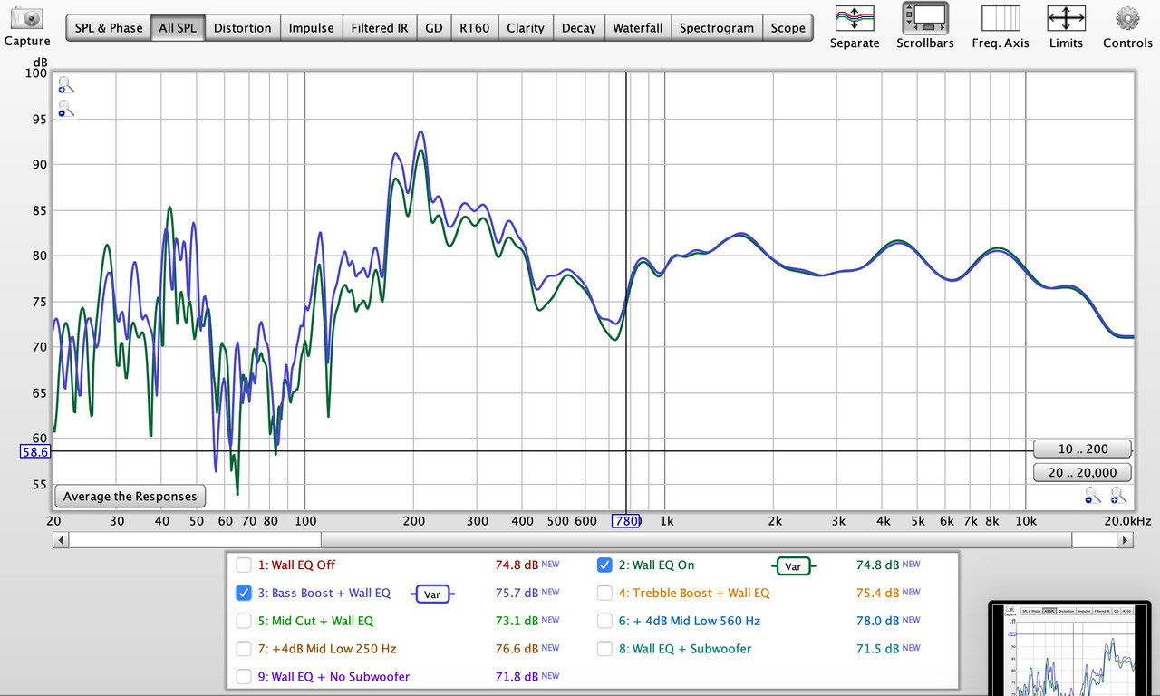Screen dimensions: 1160x696
Task: Open the Distortion tab
Action: [x=242, y=28]
